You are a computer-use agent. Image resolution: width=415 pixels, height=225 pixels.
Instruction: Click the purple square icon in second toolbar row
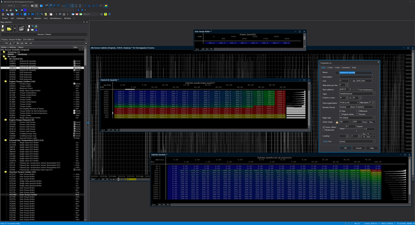[25, 10]
